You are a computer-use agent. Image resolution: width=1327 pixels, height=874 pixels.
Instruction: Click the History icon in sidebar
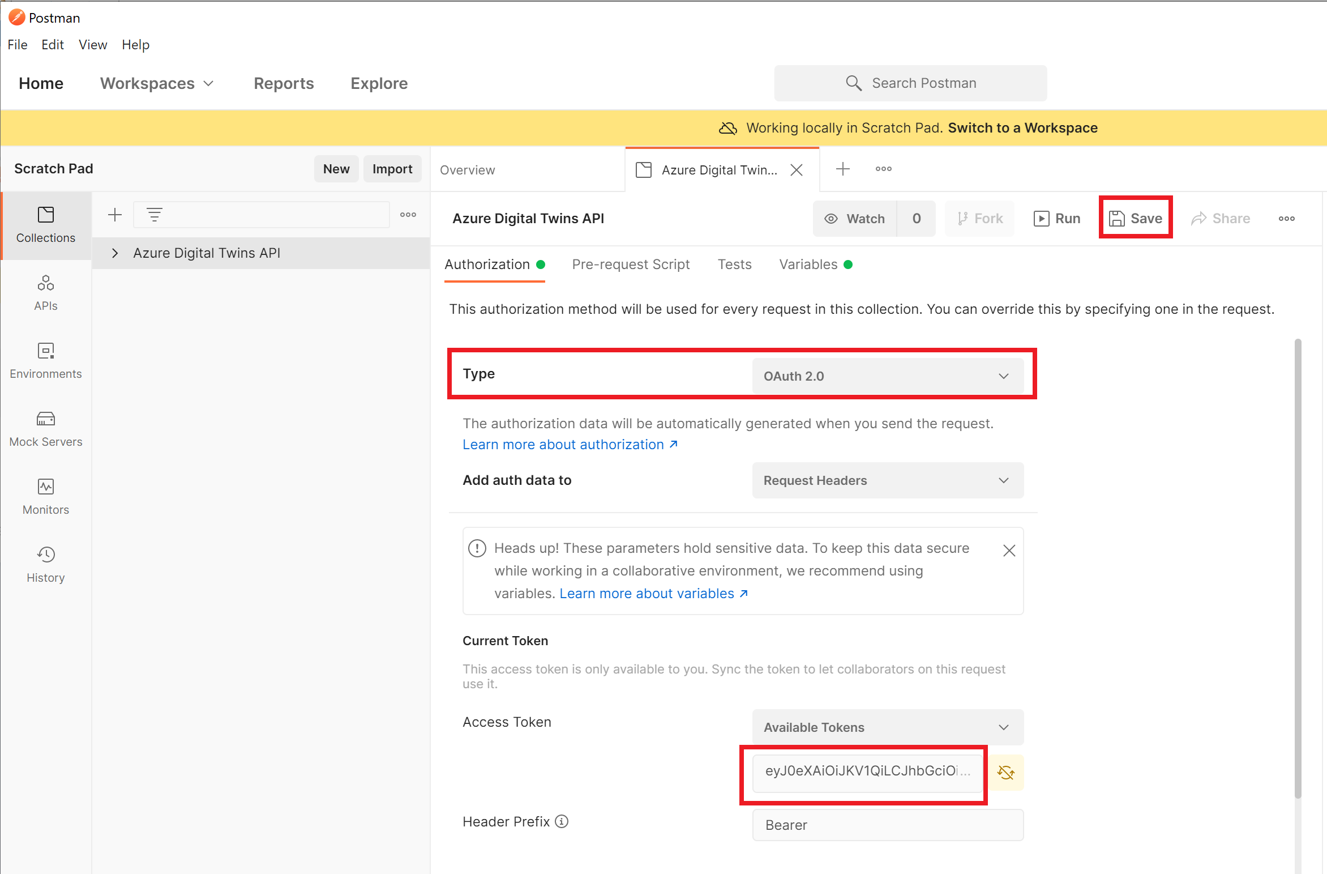(46, 561)
